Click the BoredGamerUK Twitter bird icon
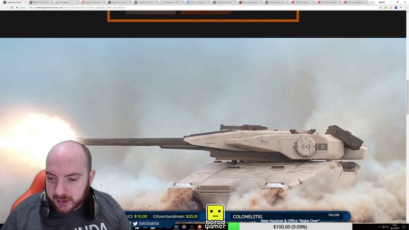 click(135, 224)
